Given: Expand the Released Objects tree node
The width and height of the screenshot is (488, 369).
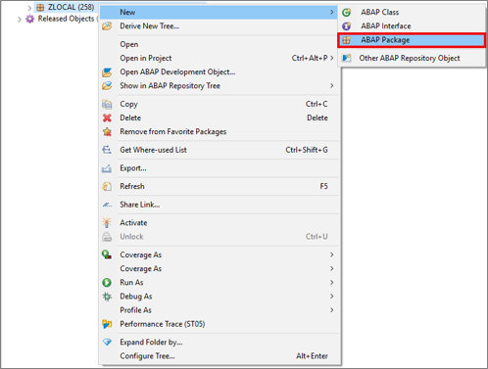Looking at the screenshot, I should pos(20,20).
